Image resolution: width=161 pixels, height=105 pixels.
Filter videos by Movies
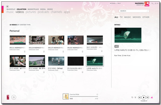click(137, 17)
